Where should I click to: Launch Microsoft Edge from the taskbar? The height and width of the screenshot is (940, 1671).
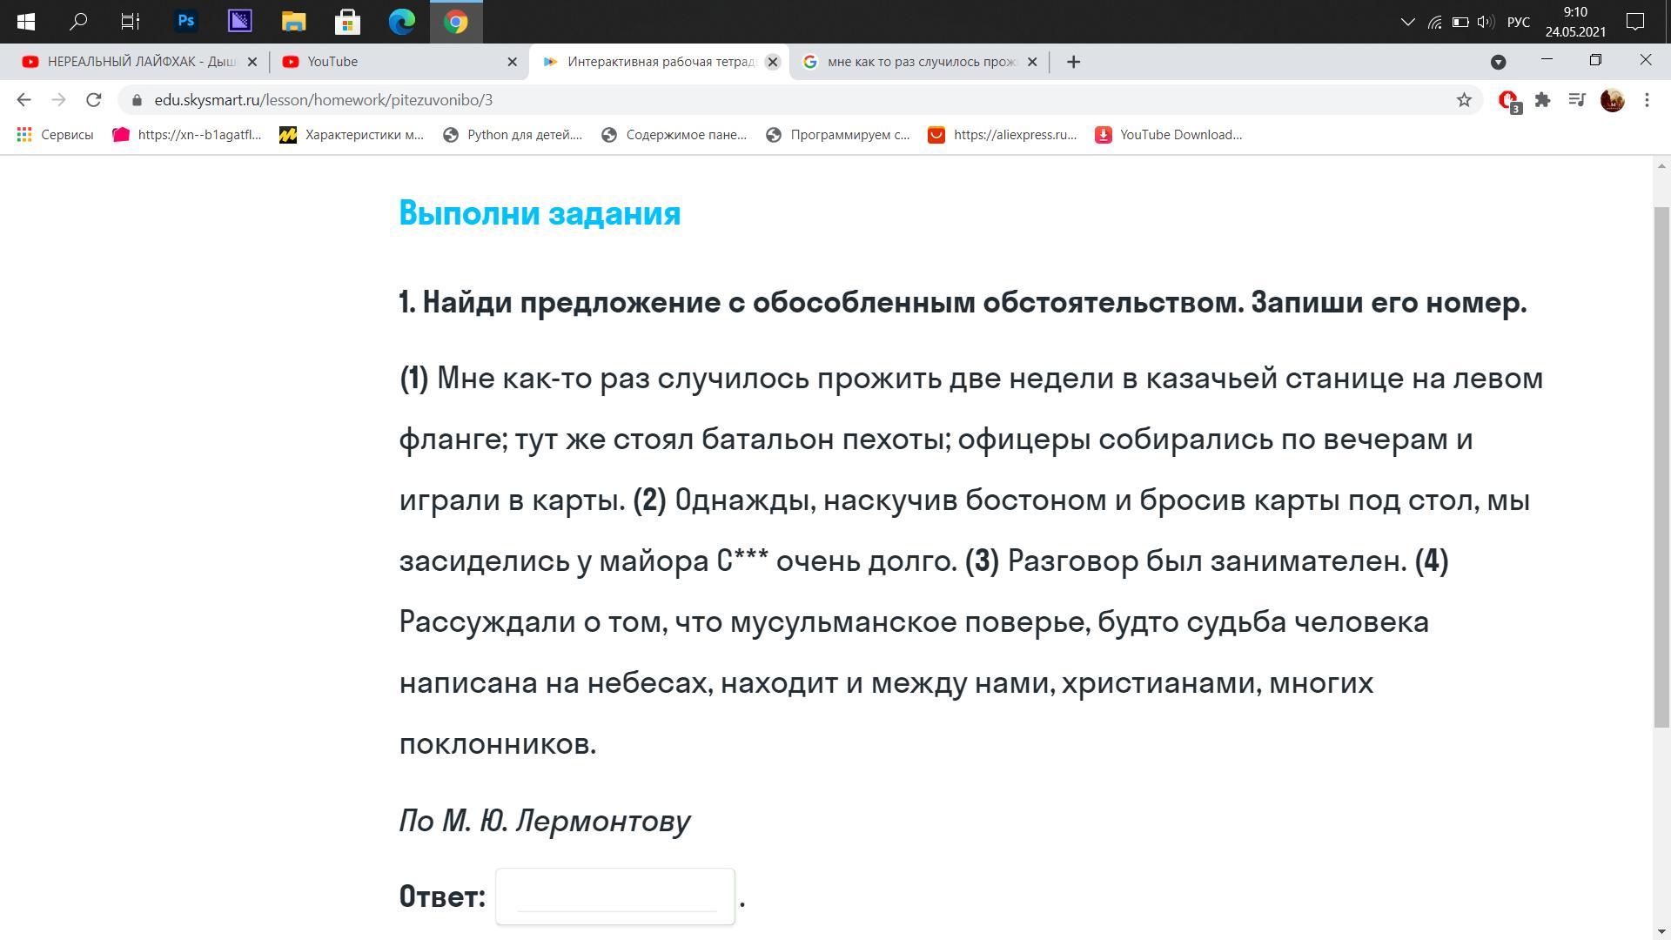[x=401, y=21]
